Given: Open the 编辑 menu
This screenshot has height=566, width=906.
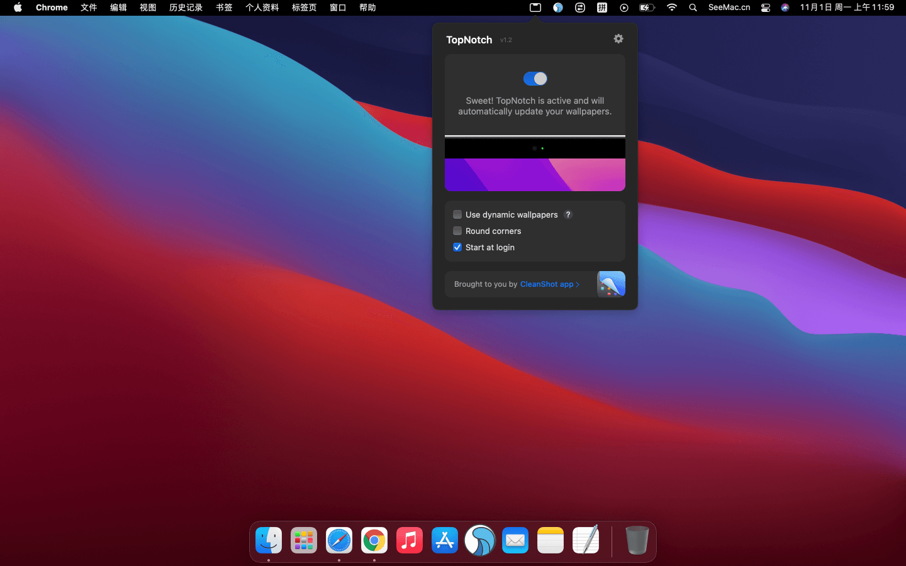Looking at the screenshot, I should [x=118, y=8].
